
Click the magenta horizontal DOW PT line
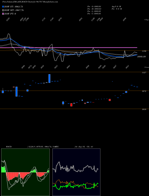(69, 48)
